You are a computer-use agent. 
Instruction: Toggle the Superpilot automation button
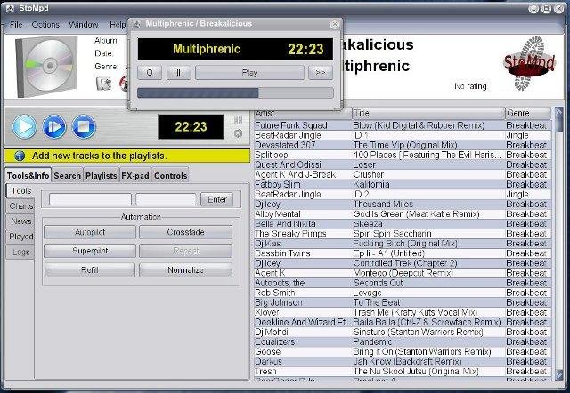(x=90, y=251)
